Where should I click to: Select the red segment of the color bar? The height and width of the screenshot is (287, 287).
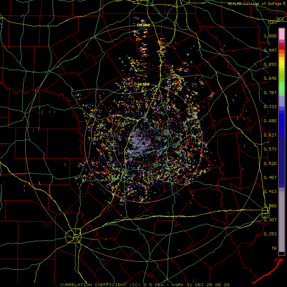point(282,48)
